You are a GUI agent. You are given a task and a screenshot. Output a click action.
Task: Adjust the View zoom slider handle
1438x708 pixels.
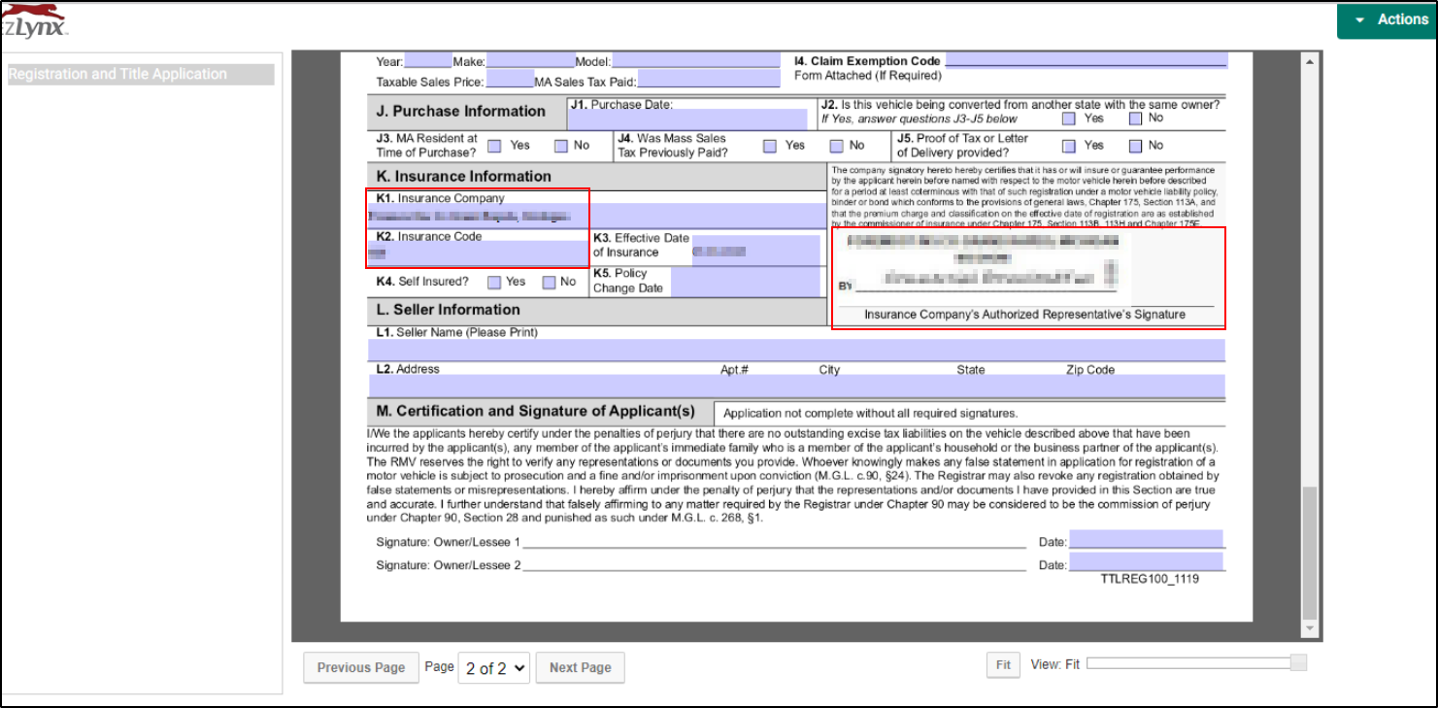(1298, 663)
